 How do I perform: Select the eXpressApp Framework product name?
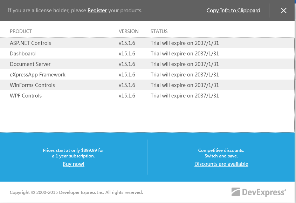click(x=37, y=75)
